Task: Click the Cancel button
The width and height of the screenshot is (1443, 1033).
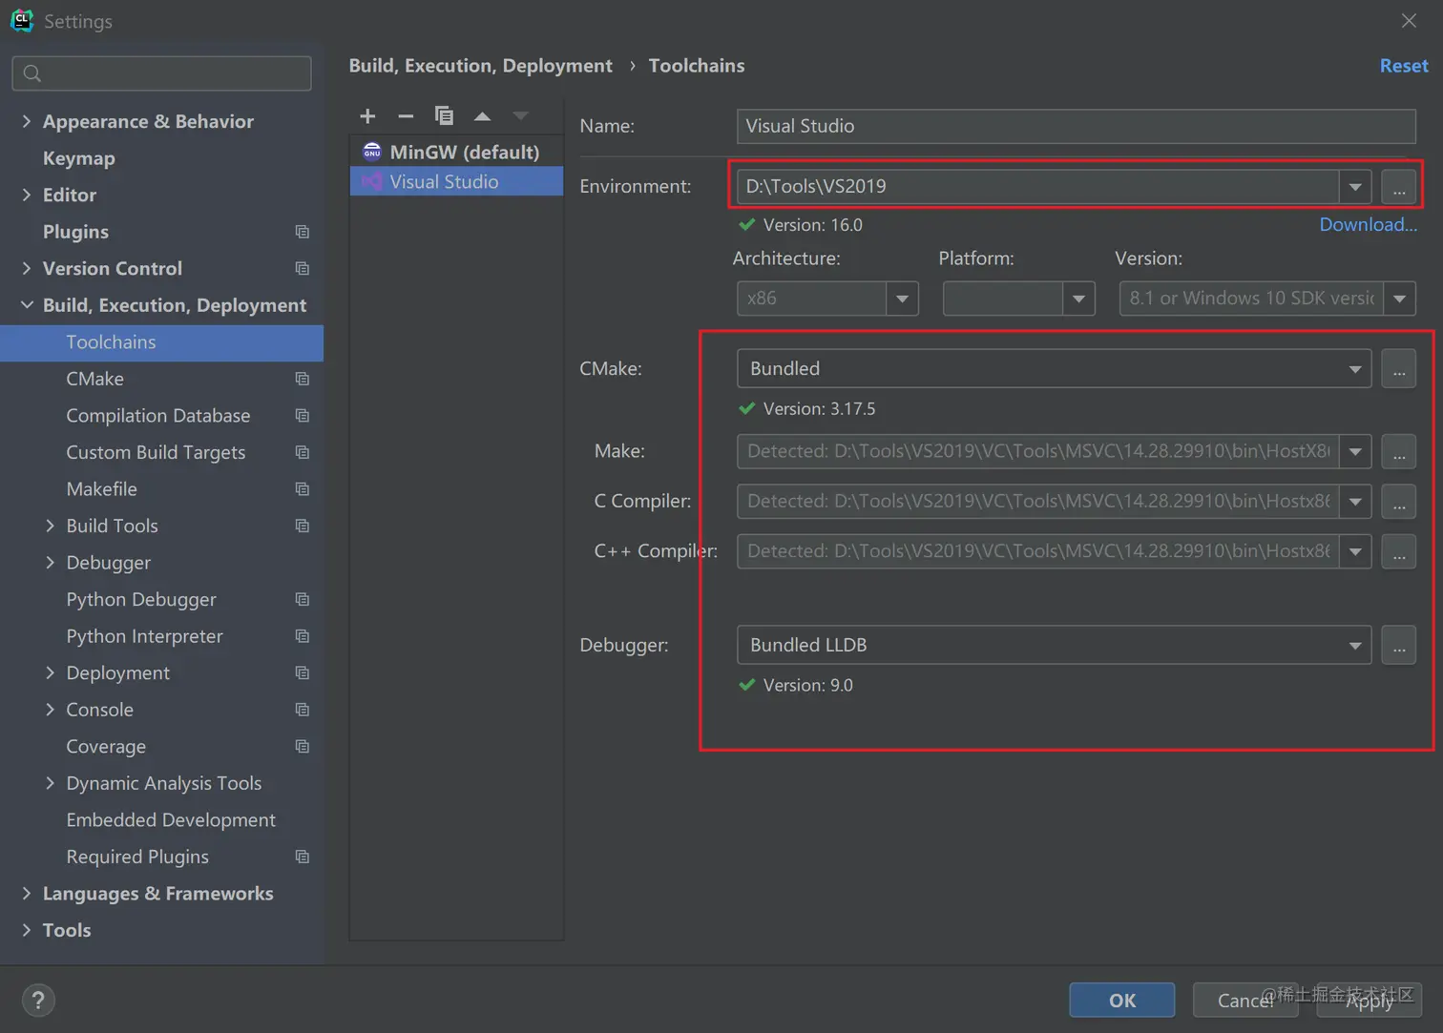Action: click(1245, 1001)
